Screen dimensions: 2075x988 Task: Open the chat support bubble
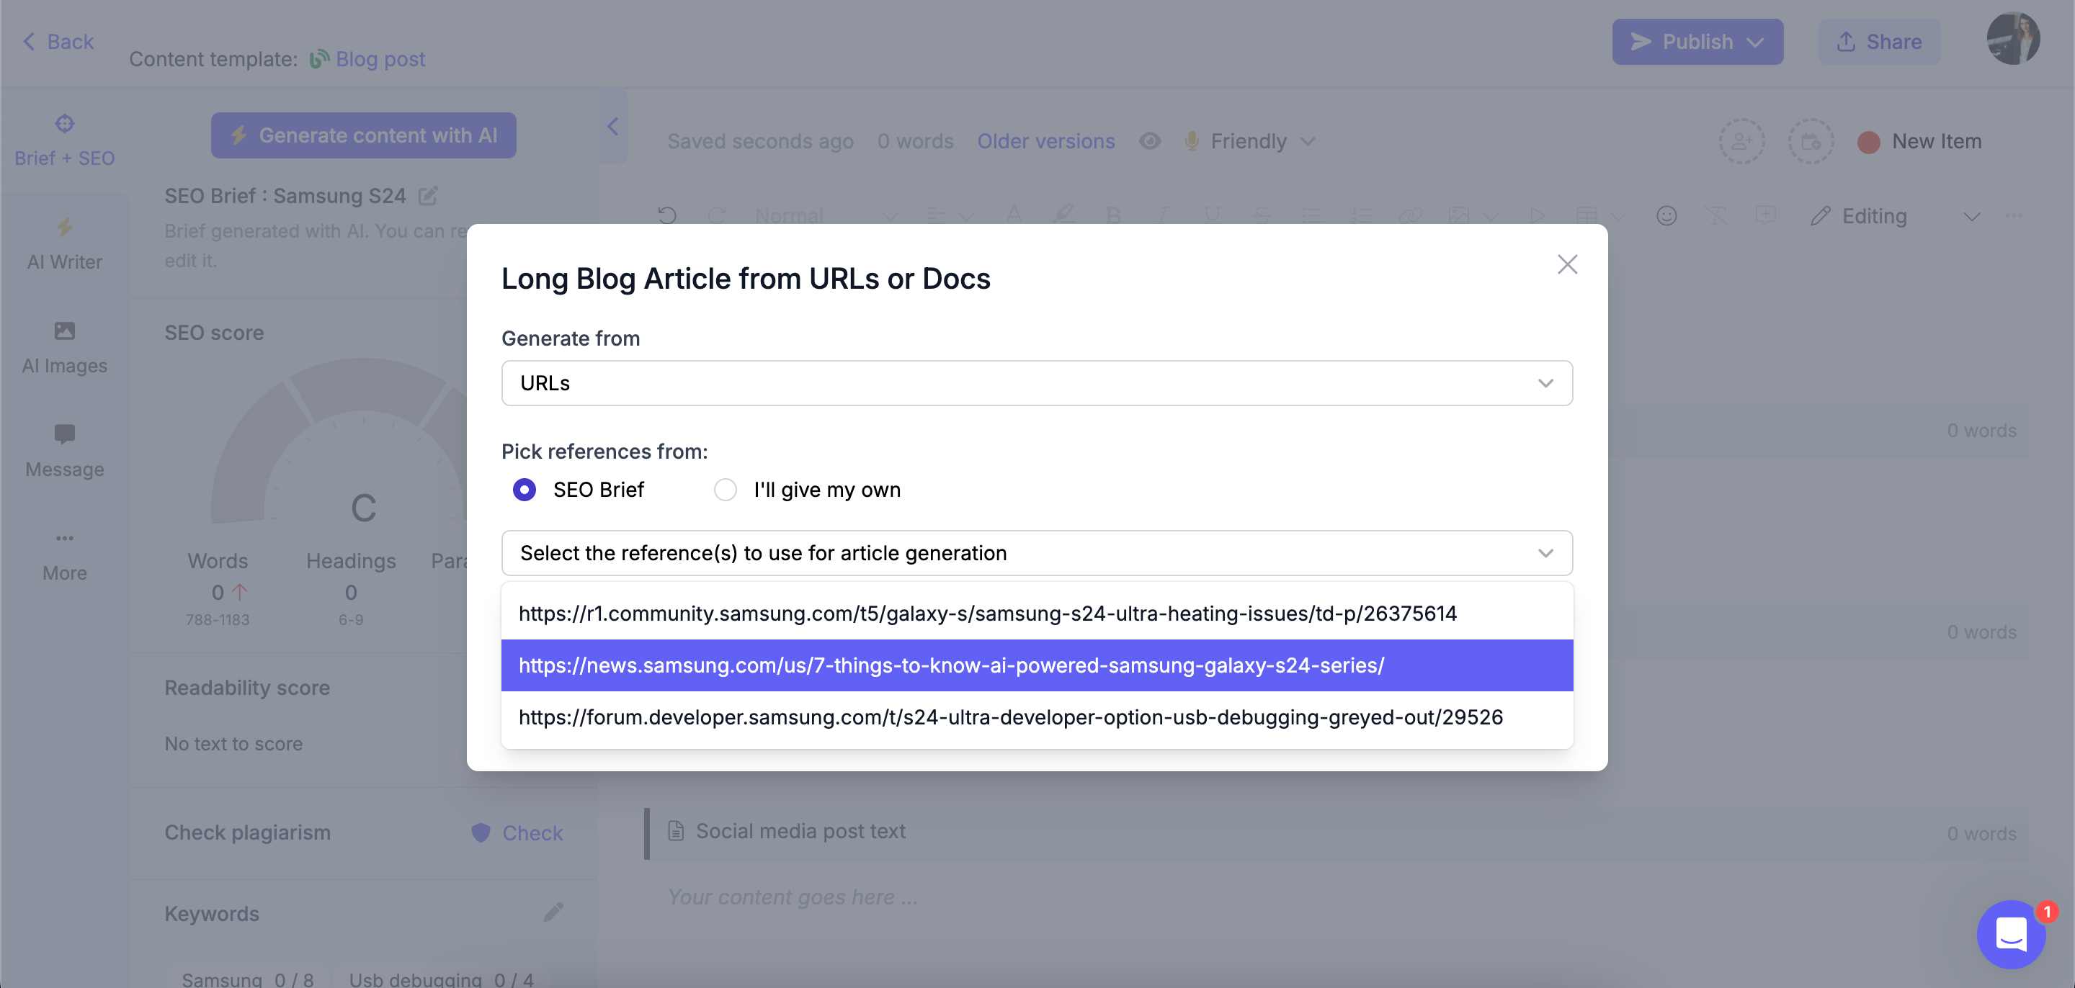coord(2011,934)
